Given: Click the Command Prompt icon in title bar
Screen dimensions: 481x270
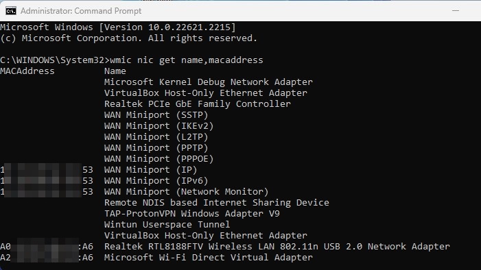Looking at the screenshot, I should click(x=11, y=11).
